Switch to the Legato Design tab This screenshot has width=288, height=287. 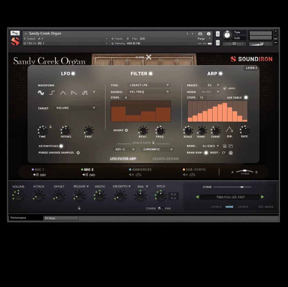click(x=166, y=159)
